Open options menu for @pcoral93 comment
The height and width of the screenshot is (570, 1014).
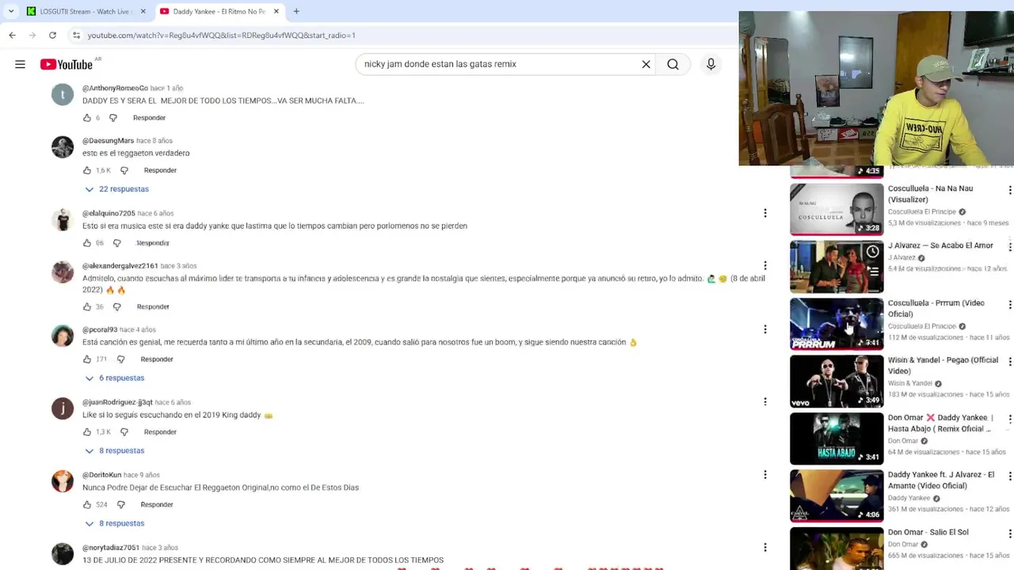[x=765, y=329]
